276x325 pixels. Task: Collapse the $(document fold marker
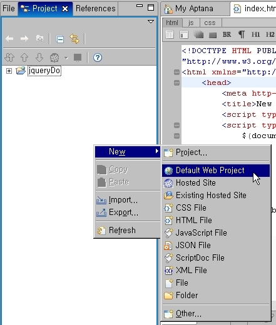pyautogui.click(x=176, y=136)
